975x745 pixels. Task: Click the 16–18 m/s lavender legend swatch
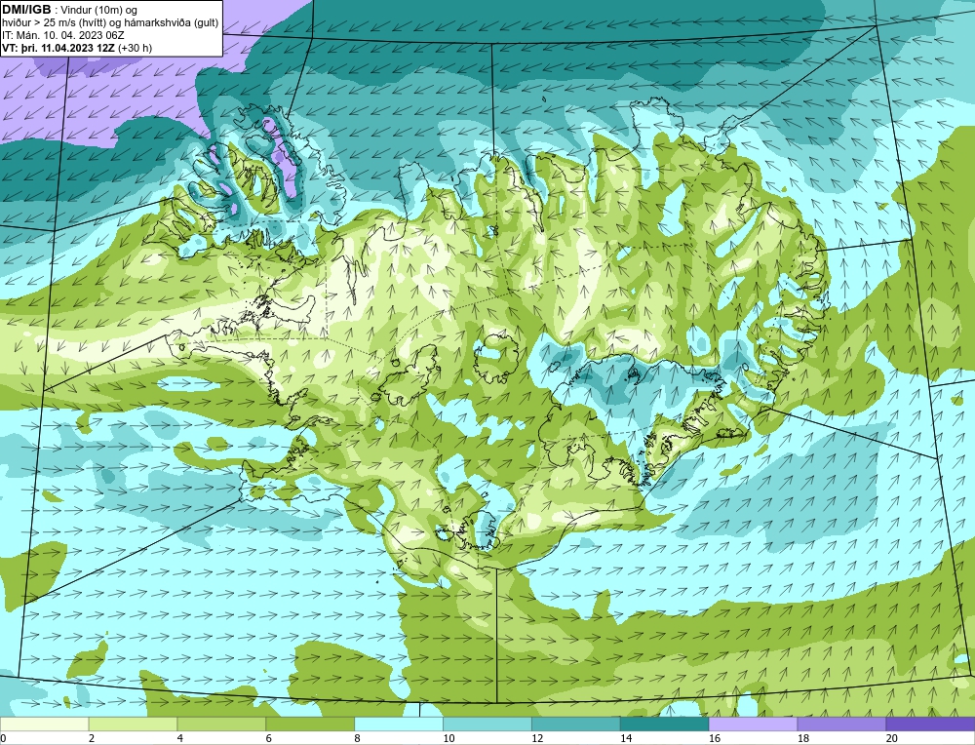point(753,724)
